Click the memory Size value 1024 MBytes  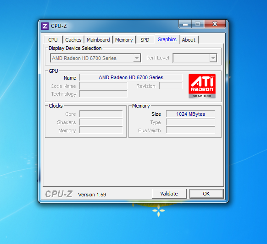[190, 114]
